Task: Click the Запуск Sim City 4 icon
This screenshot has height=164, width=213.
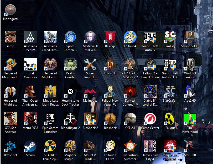Action: point(150,146)
